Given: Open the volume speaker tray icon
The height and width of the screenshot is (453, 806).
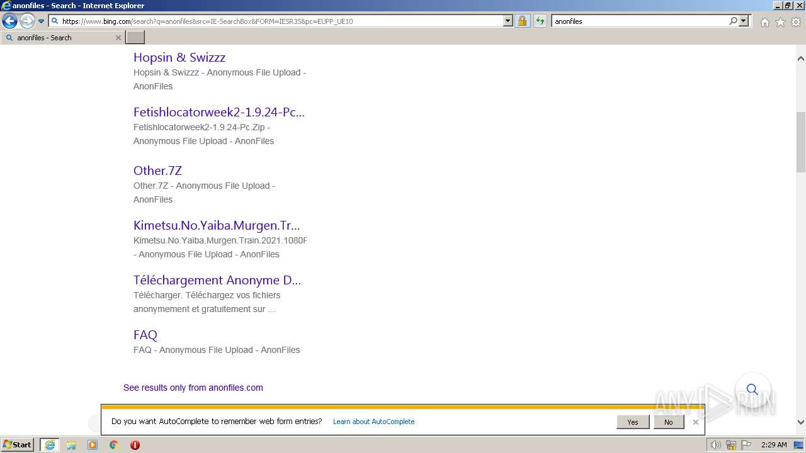Looking at the screenshot, I should pos(715,445).
